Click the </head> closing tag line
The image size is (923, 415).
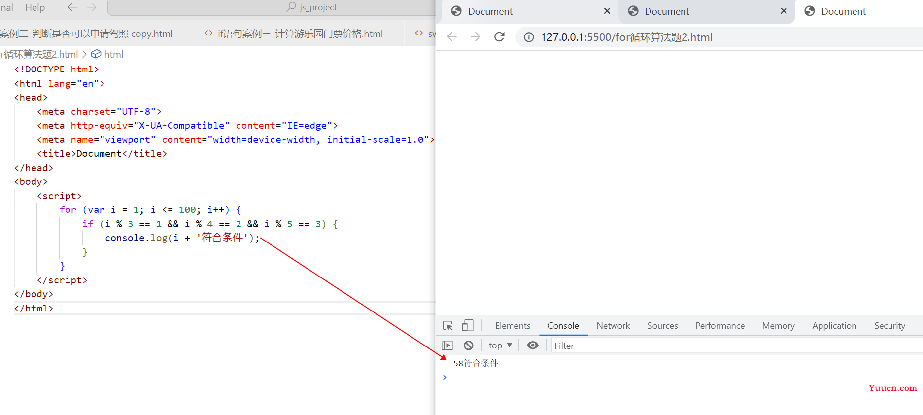[34, 168]
